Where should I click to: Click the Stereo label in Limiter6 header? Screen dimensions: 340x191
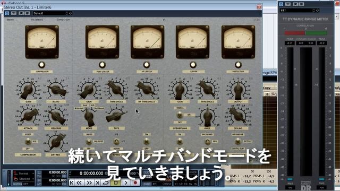10,20
